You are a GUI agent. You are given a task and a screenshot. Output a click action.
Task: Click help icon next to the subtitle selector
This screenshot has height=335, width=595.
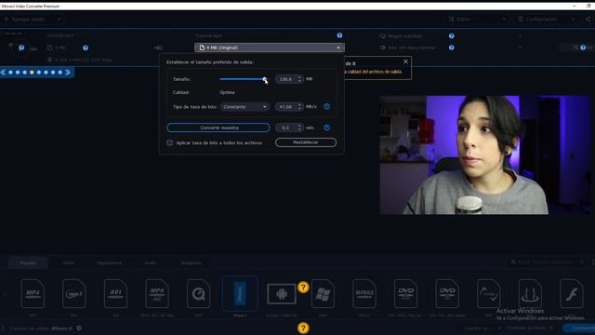(452, 35)
